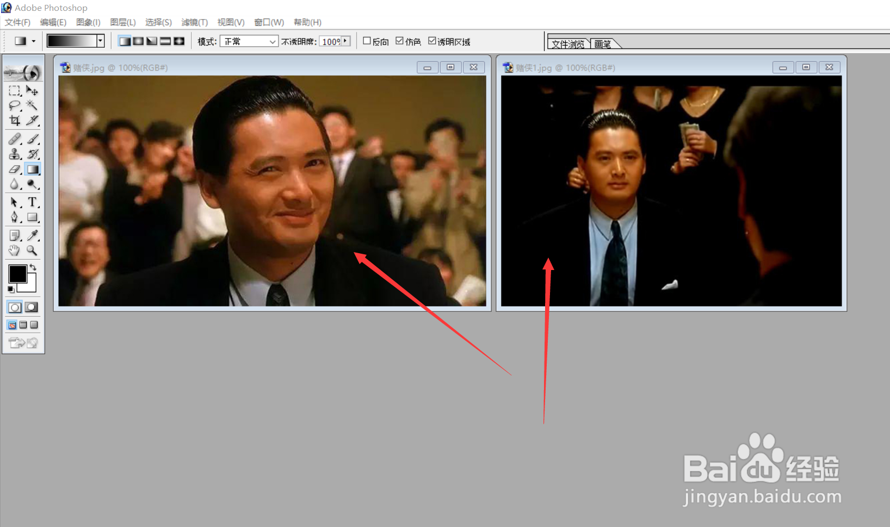The width and height of the screenshot is (890, 527).
Task: Open the gradient picker dropdown arrow
Action: click(x=100, y=41)
